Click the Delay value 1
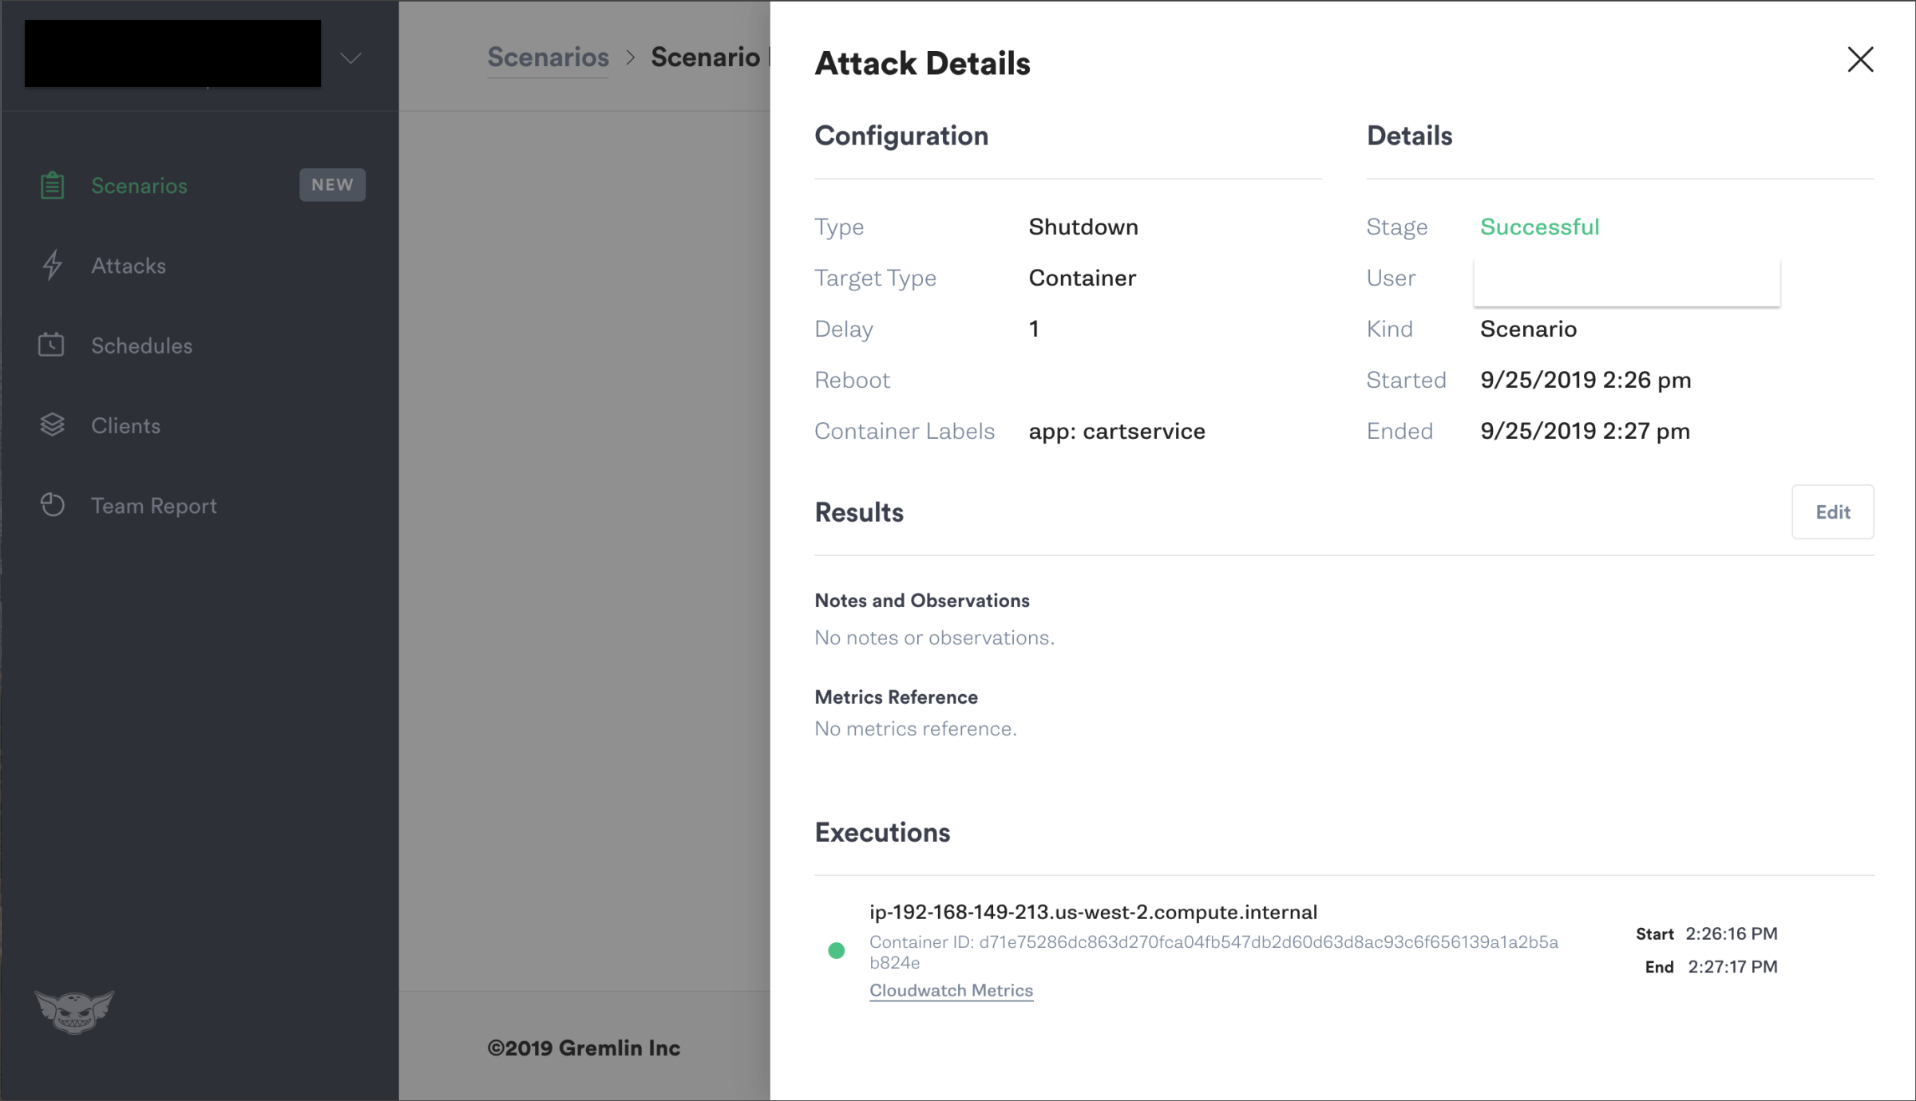Image resolution: width=1916 pixels, height=1101 pixels. (x=1034, y=329)
